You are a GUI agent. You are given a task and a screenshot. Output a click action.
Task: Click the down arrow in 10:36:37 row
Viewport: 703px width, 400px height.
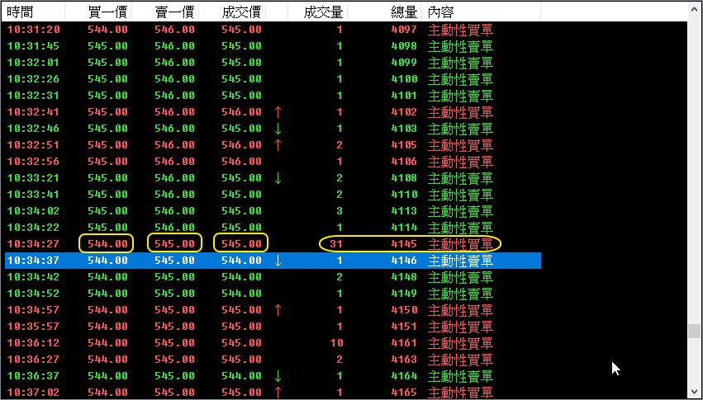(x=278, y=376)
